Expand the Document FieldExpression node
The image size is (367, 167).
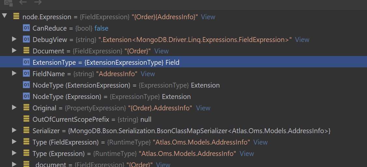coord(14,51)
